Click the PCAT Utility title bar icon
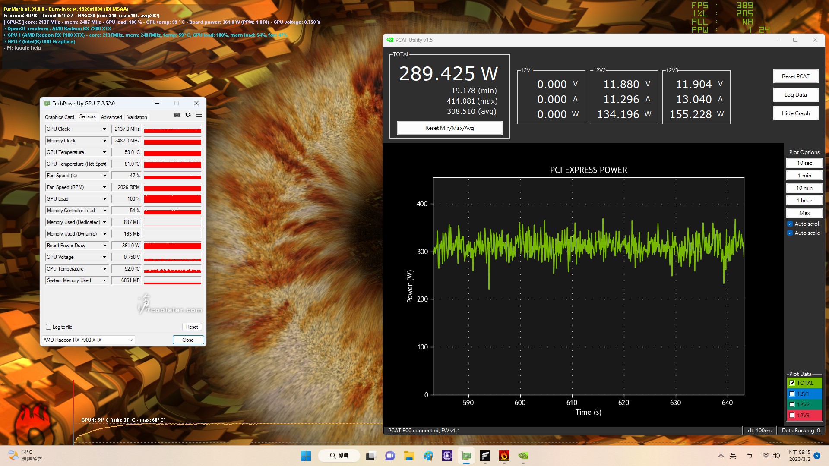The width and height of the screenshot is (829, 466). (x=390, y=40)
